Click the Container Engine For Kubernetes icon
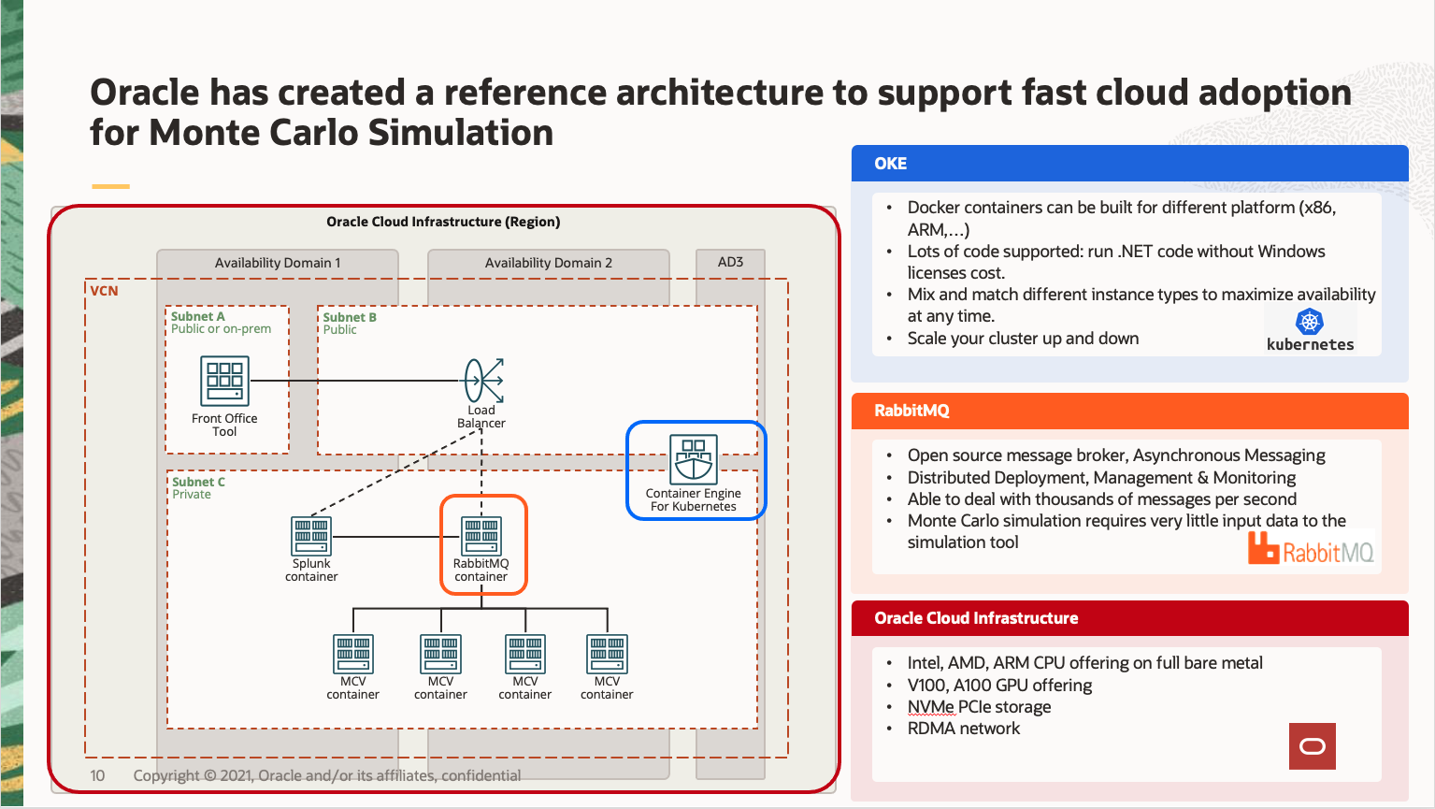The width and height of the screenshot is (1435, 809). point(694,458)
